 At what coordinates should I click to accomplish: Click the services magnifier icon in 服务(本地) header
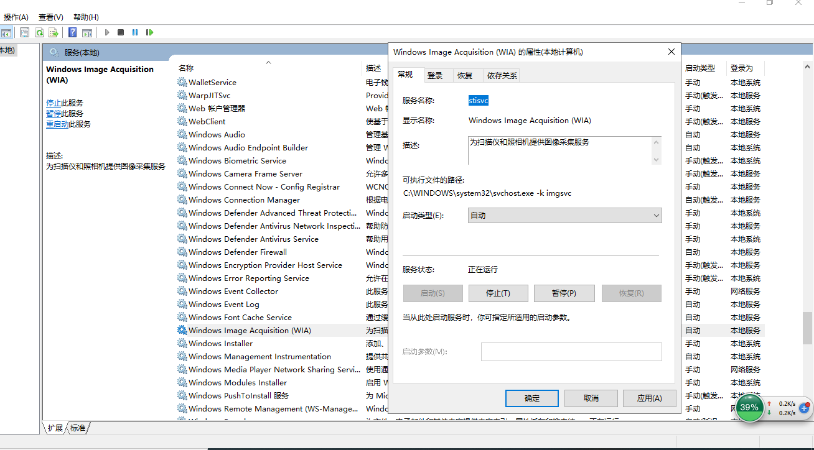tap(54, 52)
